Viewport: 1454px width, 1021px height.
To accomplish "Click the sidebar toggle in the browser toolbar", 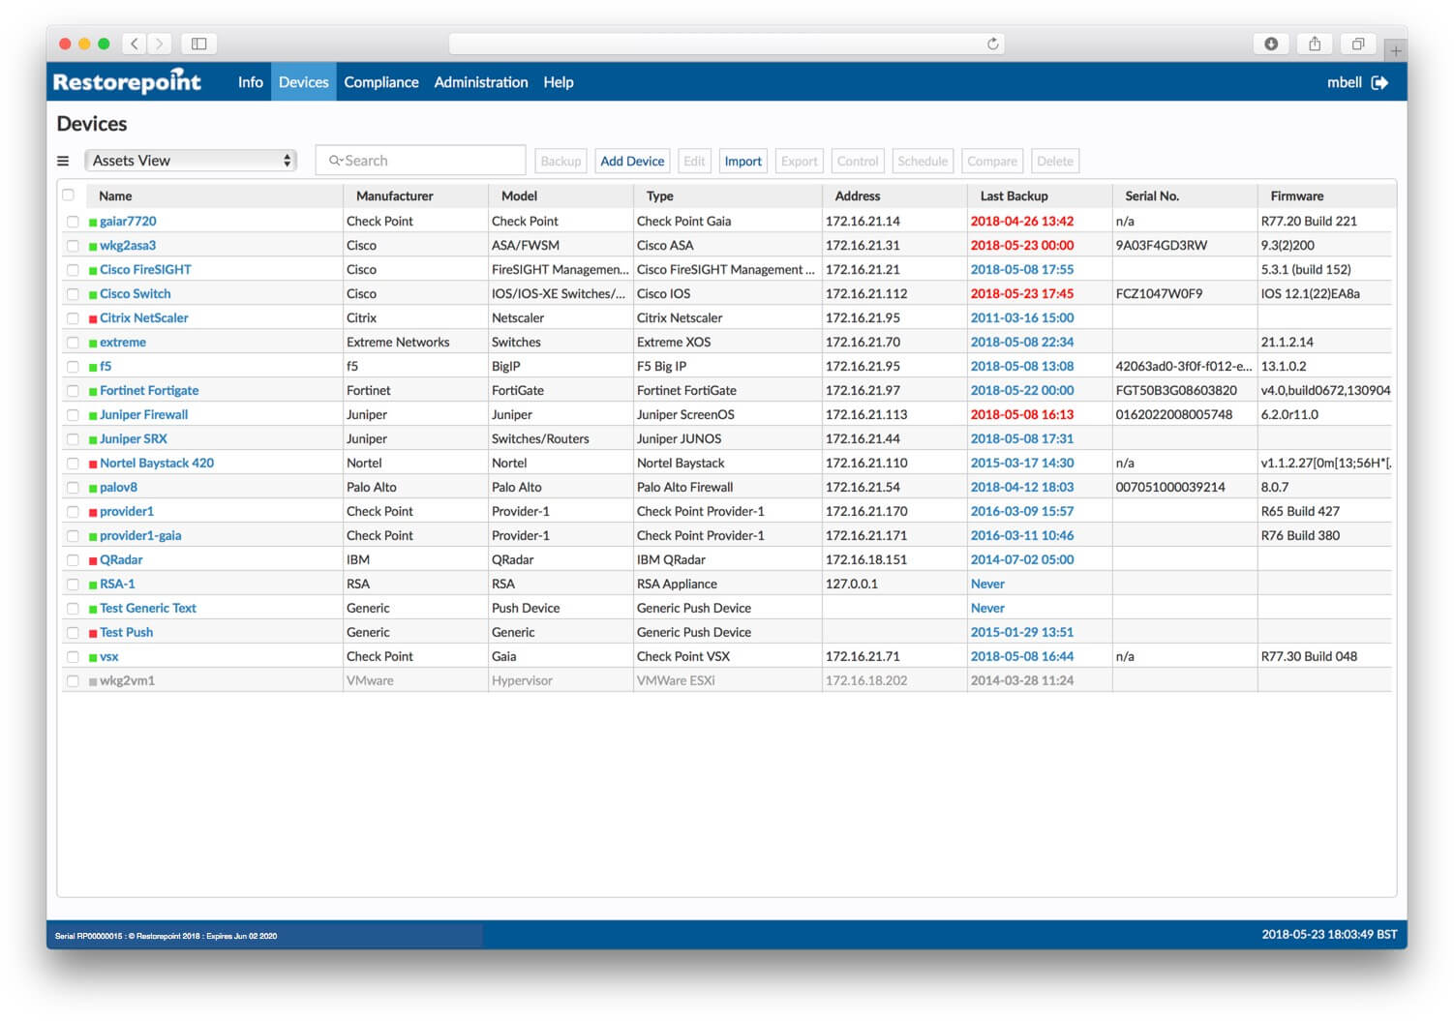I will click(x=199, y=44).
